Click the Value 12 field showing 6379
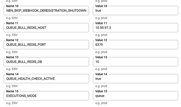Image resolution: width=181 pixels, height=107 pixels. coord(135,45)
